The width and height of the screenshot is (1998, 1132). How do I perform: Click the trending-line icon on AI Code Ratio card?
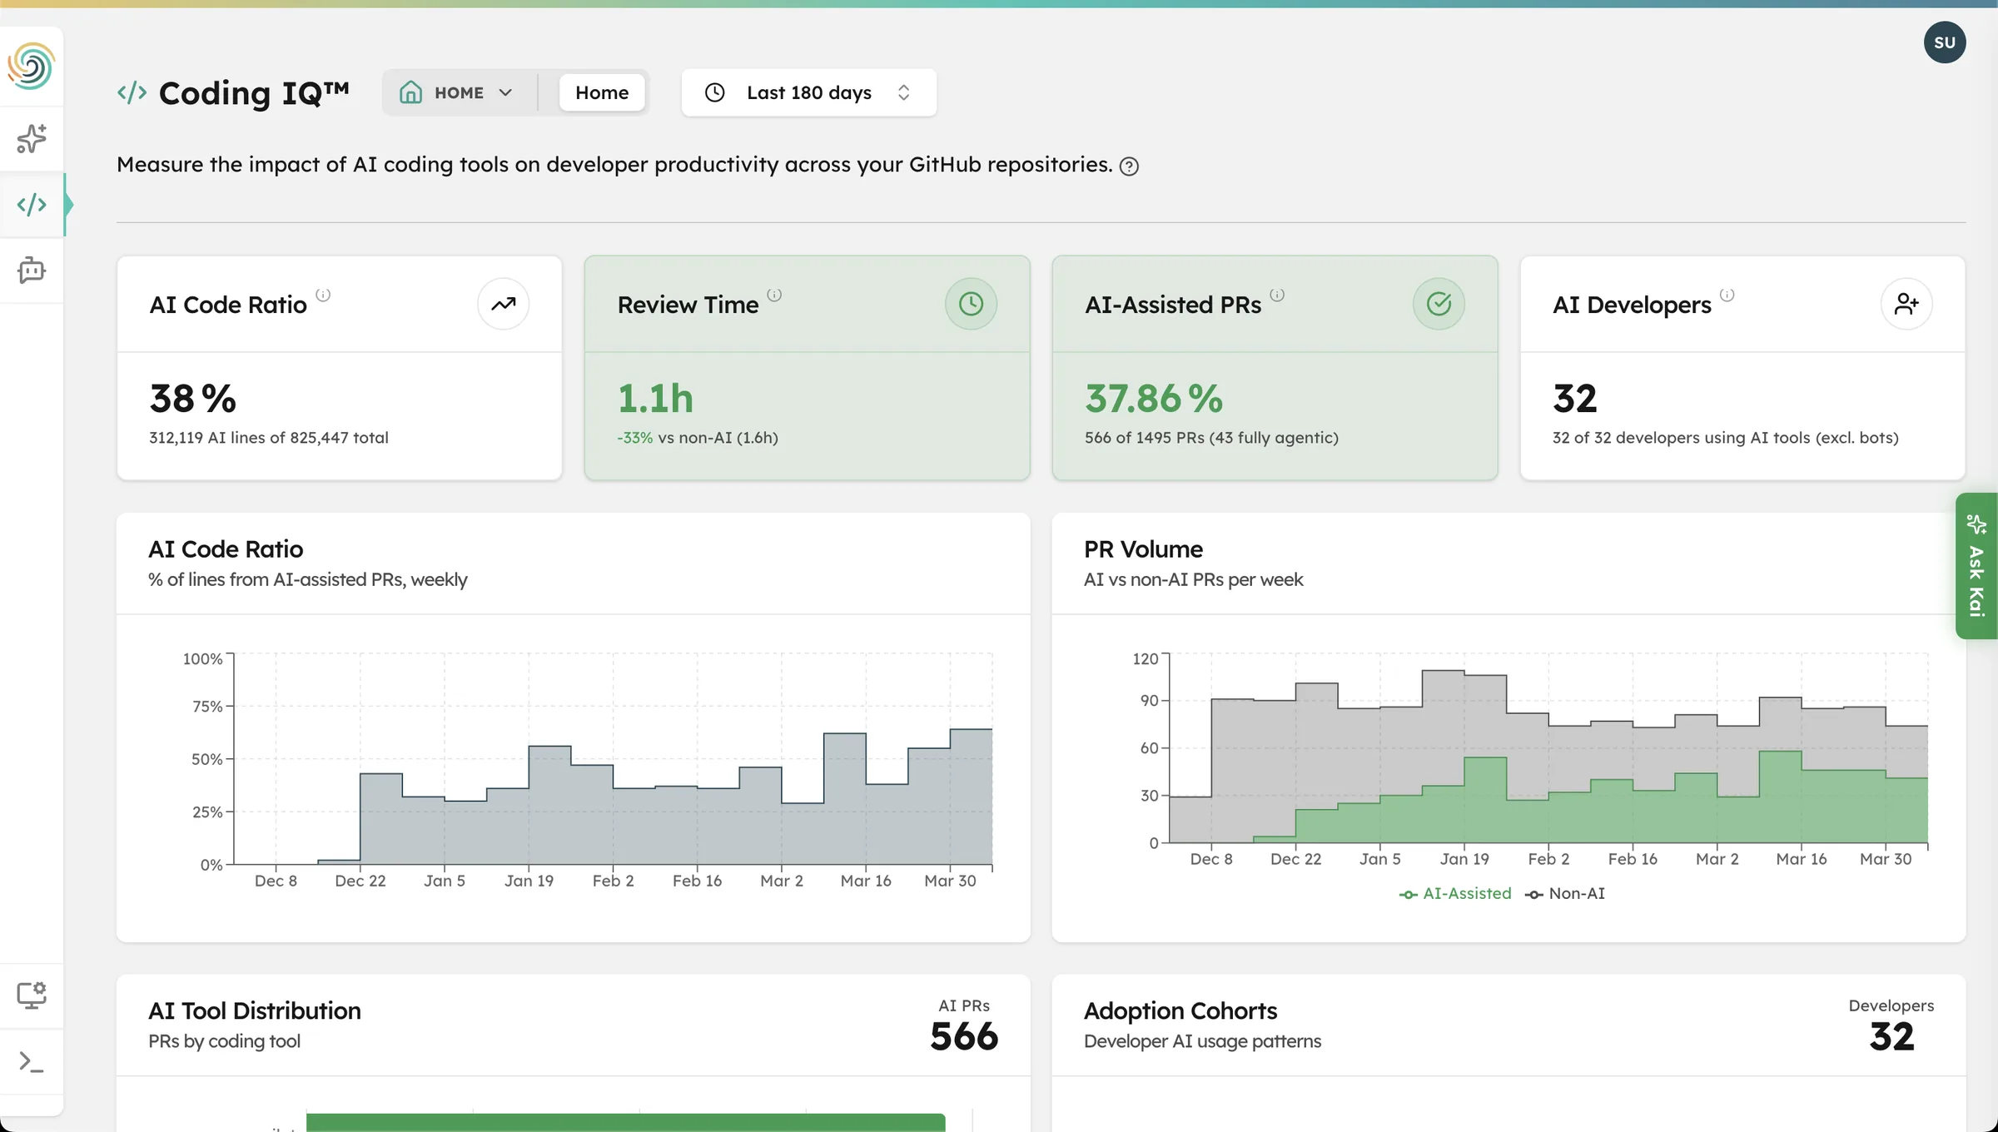point(503,304)
